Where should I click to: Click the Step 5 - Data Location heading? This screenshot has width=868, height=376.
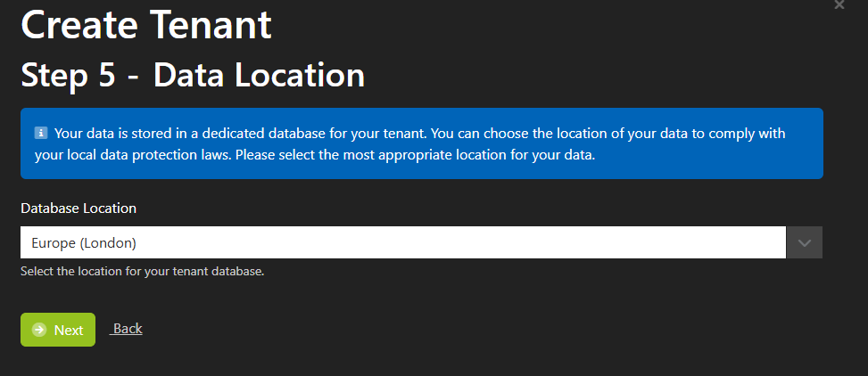click(193, 75)
